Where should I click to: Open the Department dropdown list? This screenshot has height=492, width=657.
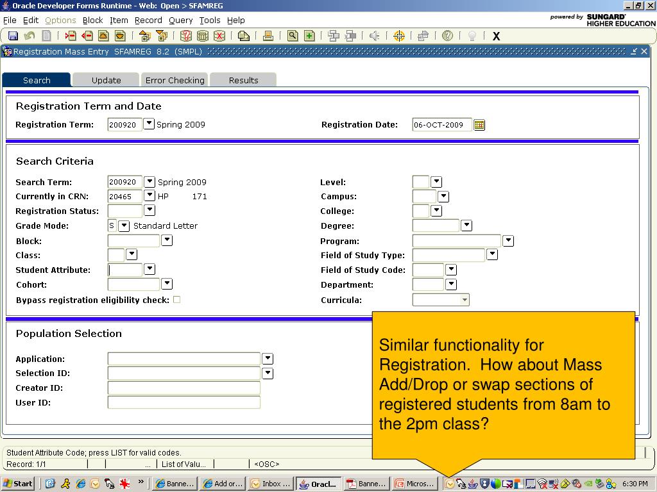451,284
